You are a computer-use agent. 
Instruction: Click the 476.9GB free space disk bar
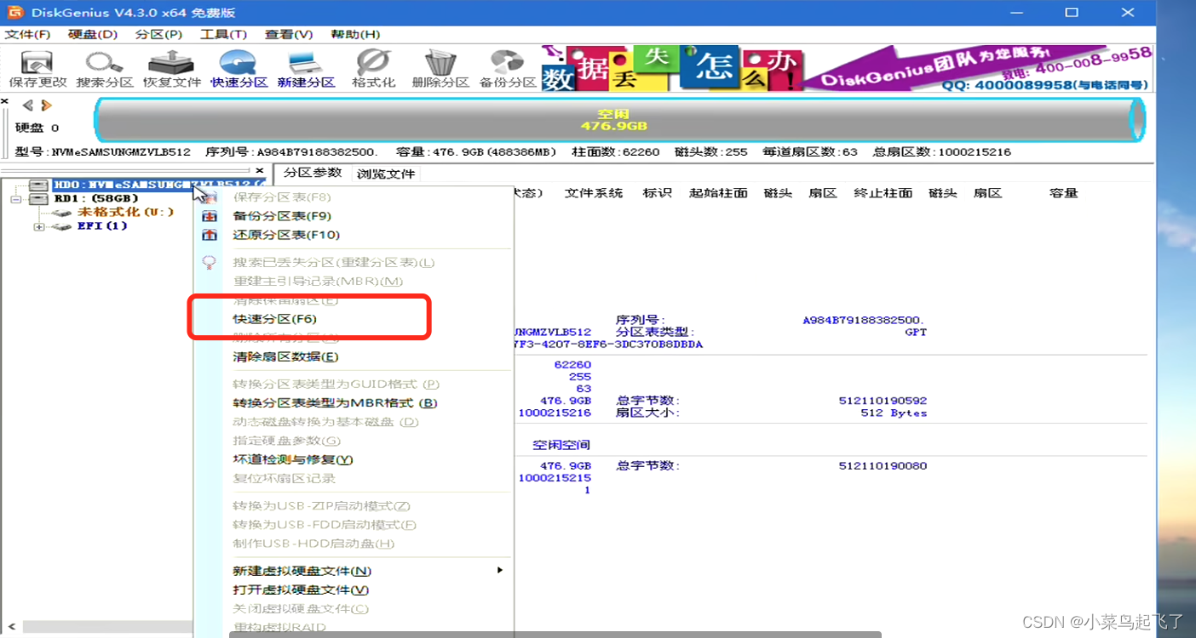pos(619,120)
